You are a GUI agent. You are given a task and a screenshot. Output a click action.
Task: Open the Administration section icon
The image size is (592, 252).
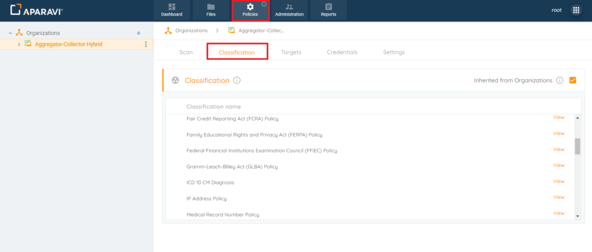(289, 7)
